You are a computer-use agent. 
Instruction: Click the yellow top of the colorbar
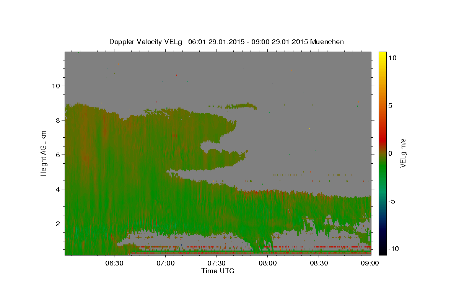(382, 55)
